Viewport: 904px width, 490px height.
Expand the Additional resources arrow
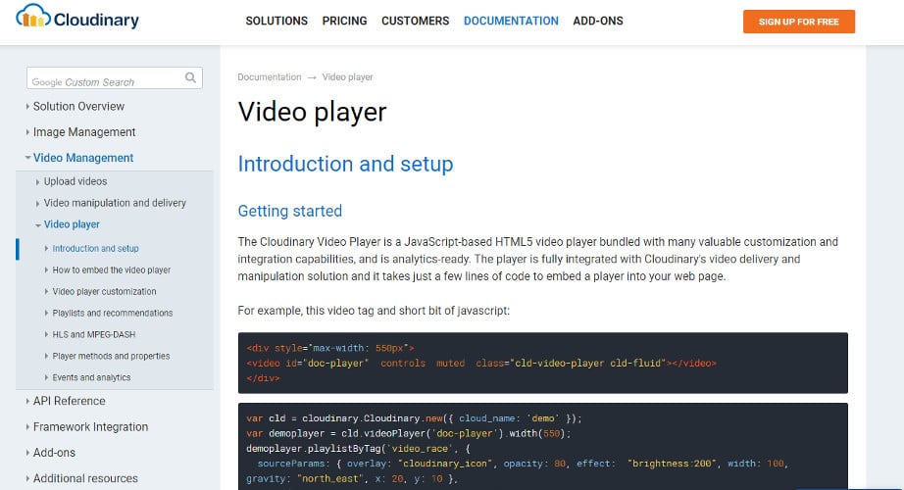27,478
